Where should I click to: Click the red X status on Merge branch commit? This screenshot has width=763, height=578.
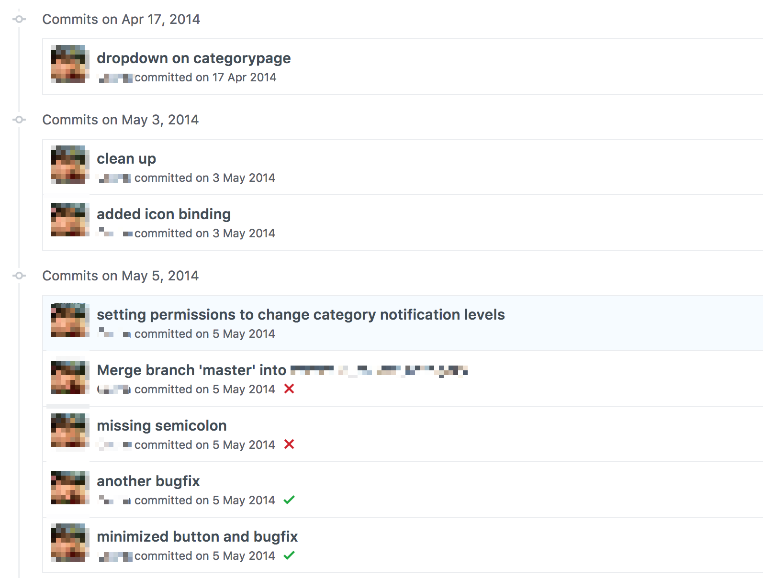[x=289, y=389]
